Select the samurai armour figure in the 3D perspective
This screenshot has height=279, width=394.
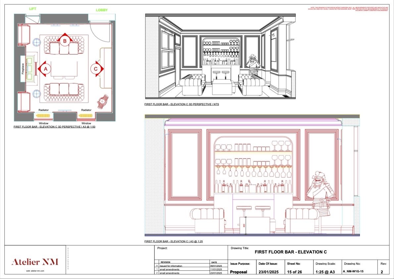tap(253, 65)
